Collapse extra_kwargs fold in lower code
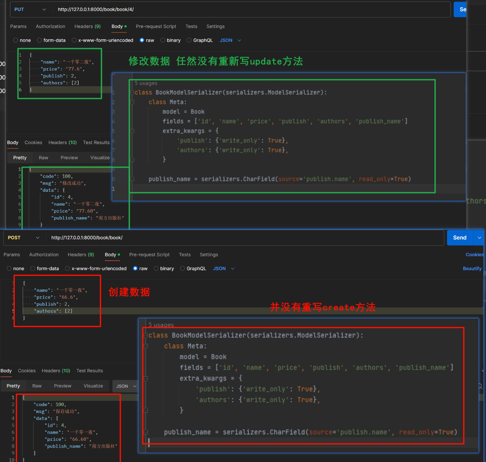Screen dimensions: 486x462 tap(146, 379)
